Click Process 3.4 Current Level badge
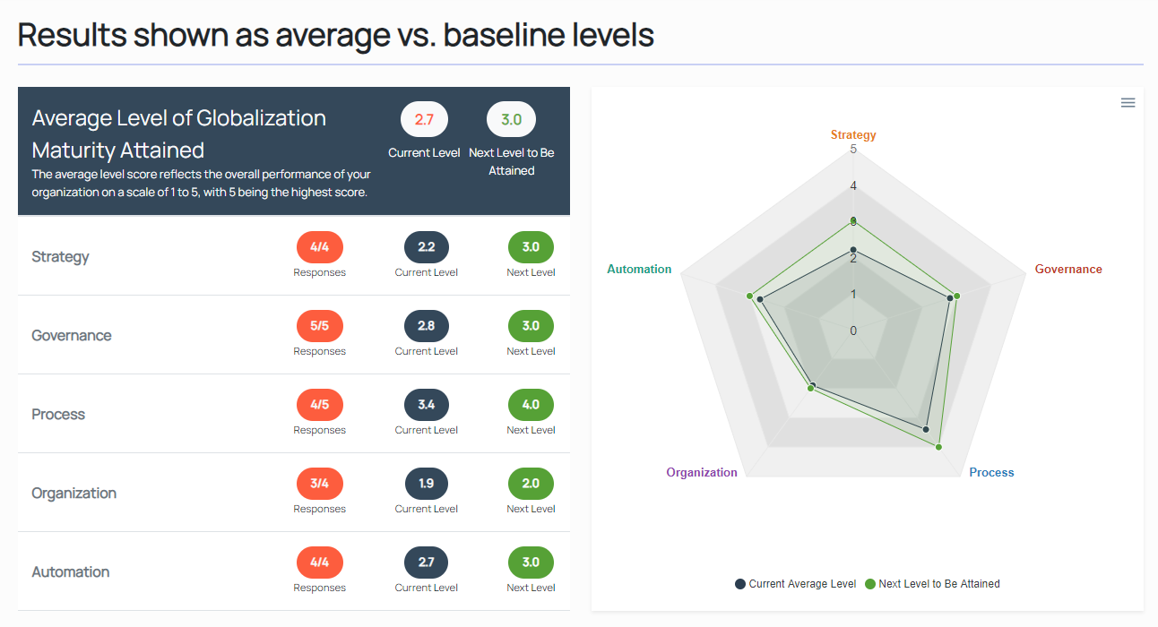 coord(426,404)
